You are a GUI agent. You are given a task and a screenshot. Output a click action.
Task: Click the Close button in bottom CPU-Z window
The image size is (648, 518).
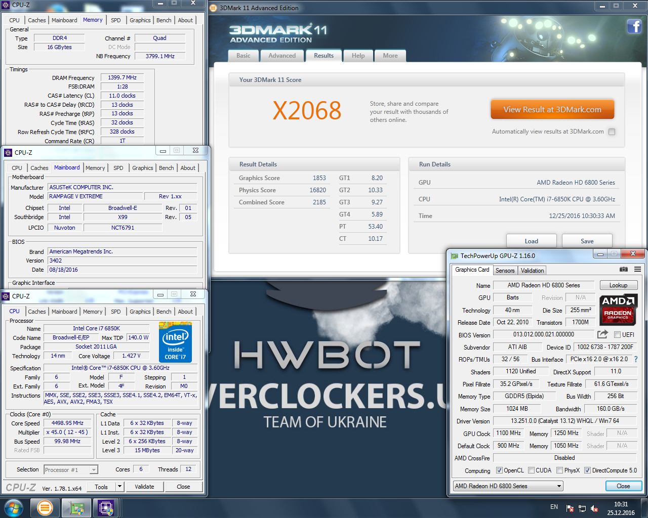183,487
